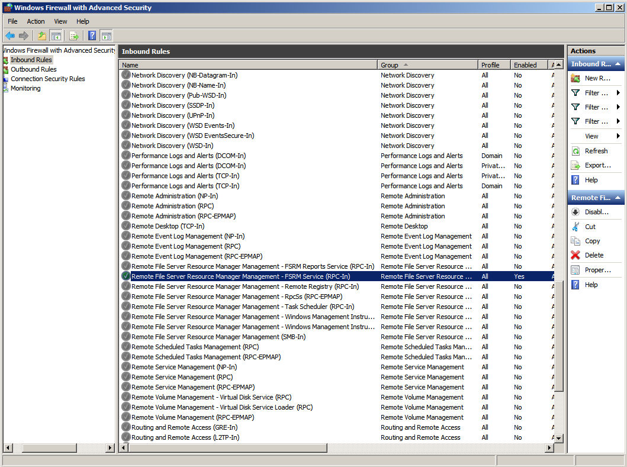Select Remote Volume Management (RPC-EPMAP) rule
Screen dimensions: 627x467
pyautogui.click(x=193, y=417)
